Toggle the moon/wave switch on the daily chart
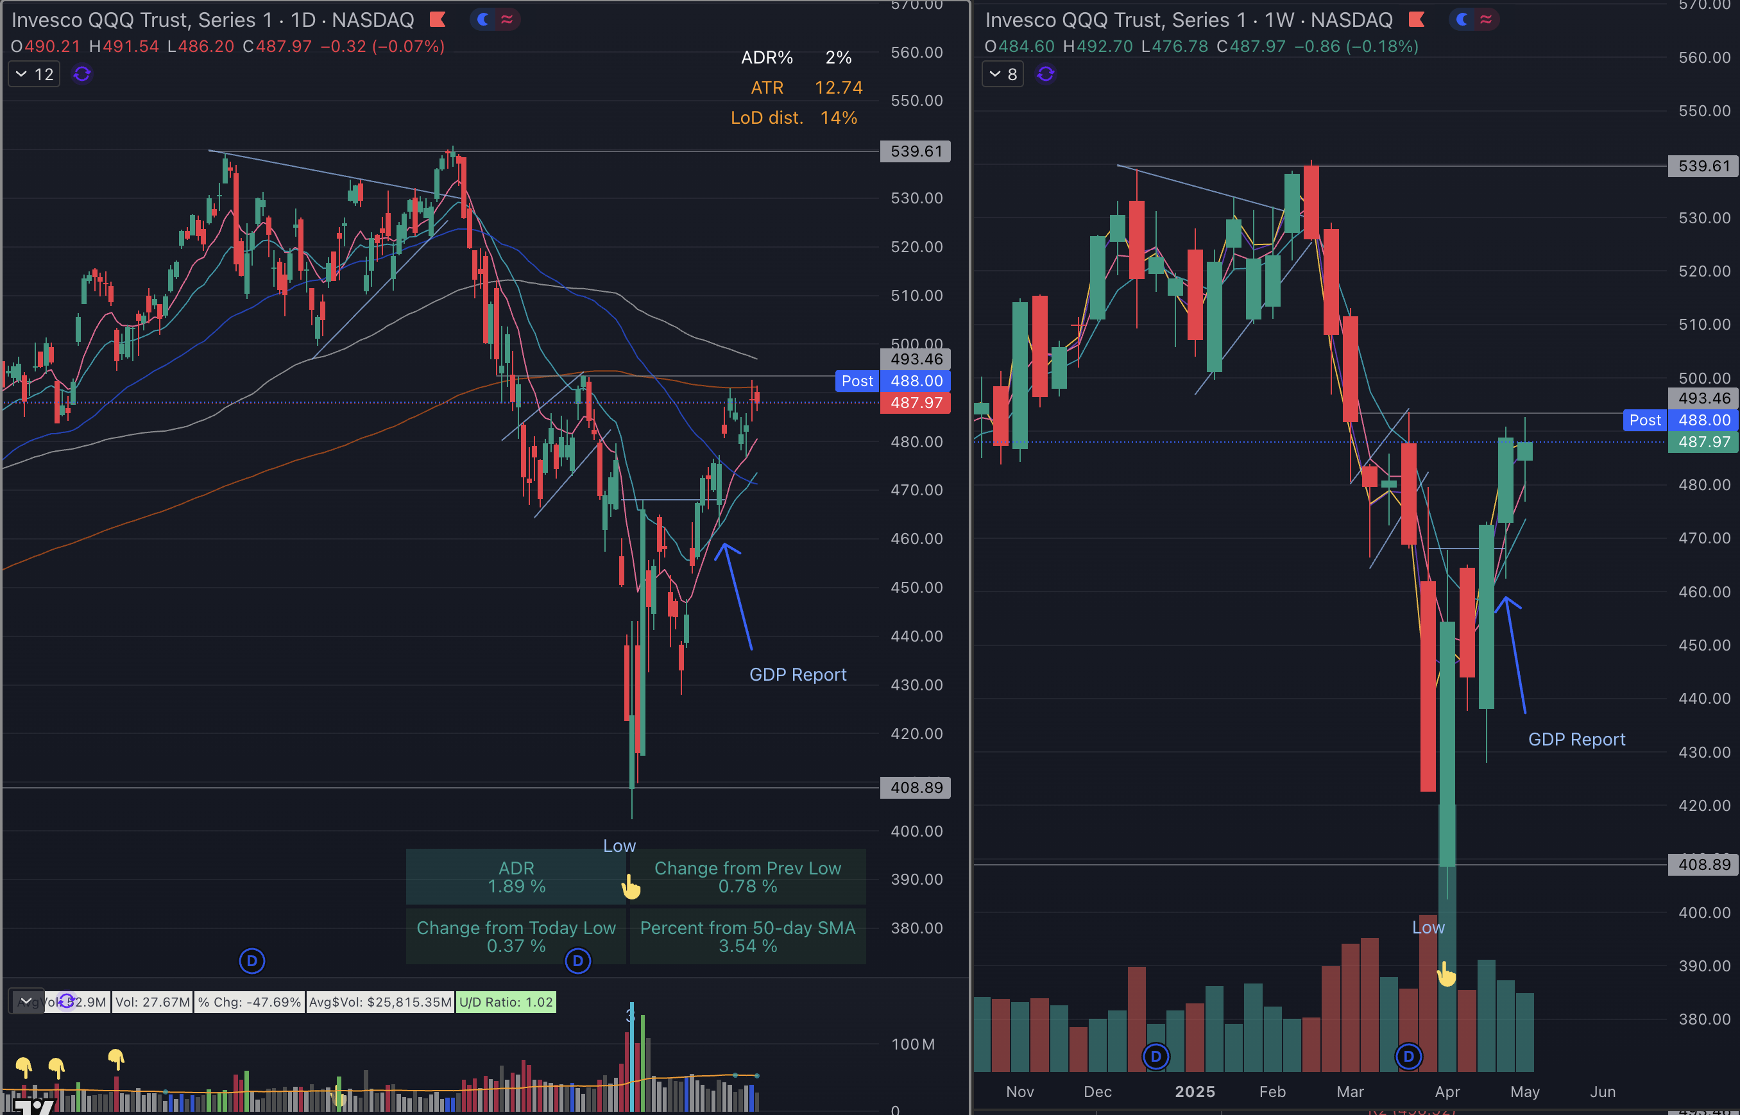This screenshot has width=1740, height=1115. click(x=495, y=19)
